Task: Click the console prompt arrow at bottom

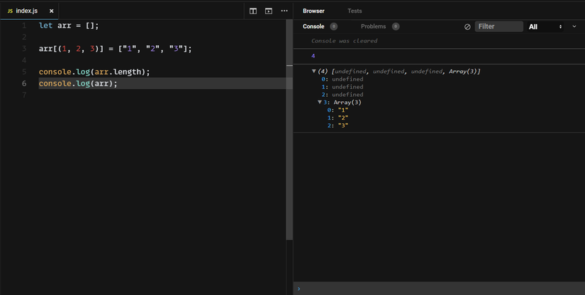Action: [299, 289]
